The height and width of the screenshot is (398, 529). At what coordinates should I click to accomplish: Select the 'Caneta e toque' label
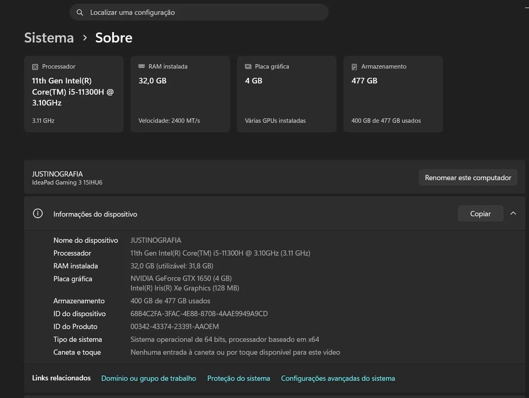(x=77, y=352)
